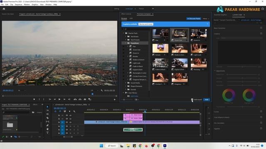Open the Sequence menu
The height and width of the screenshot is (149, 266).
pyautogui.click(x=18, y=5)
